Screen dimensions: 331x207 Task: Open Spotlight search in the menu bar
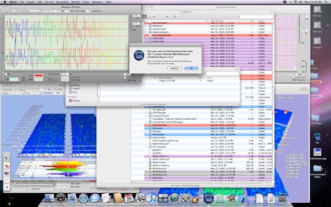(327, 2)
